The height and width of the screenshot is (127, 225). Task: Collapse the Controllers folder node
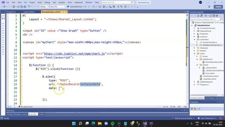(194, 40)
